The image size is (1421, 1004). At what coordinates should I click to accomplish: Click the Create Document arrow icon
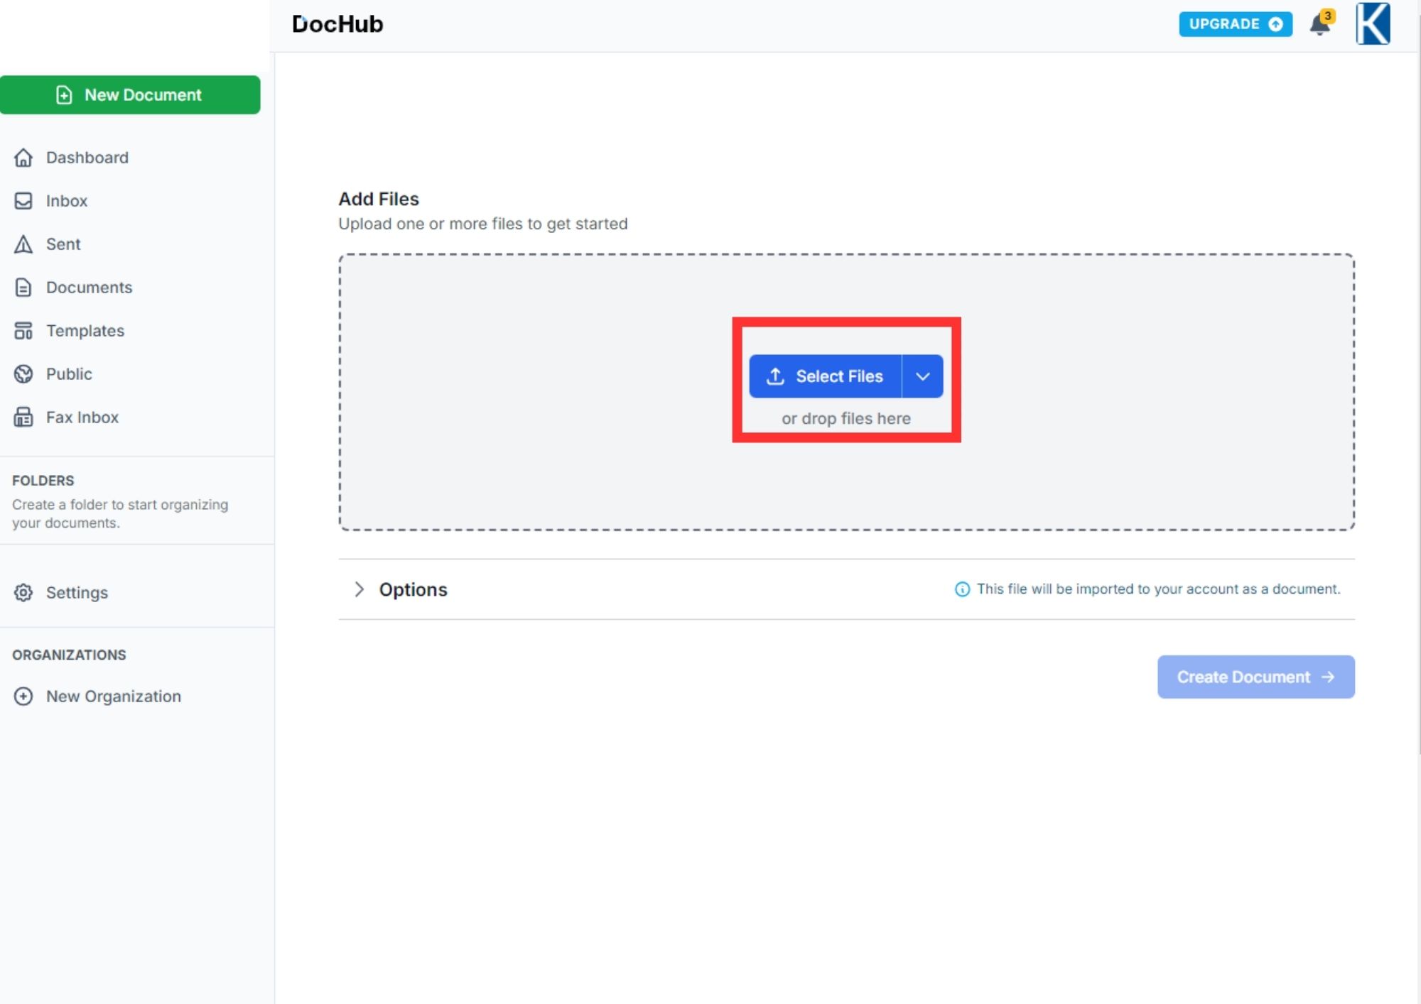[x=1328, y=677]
